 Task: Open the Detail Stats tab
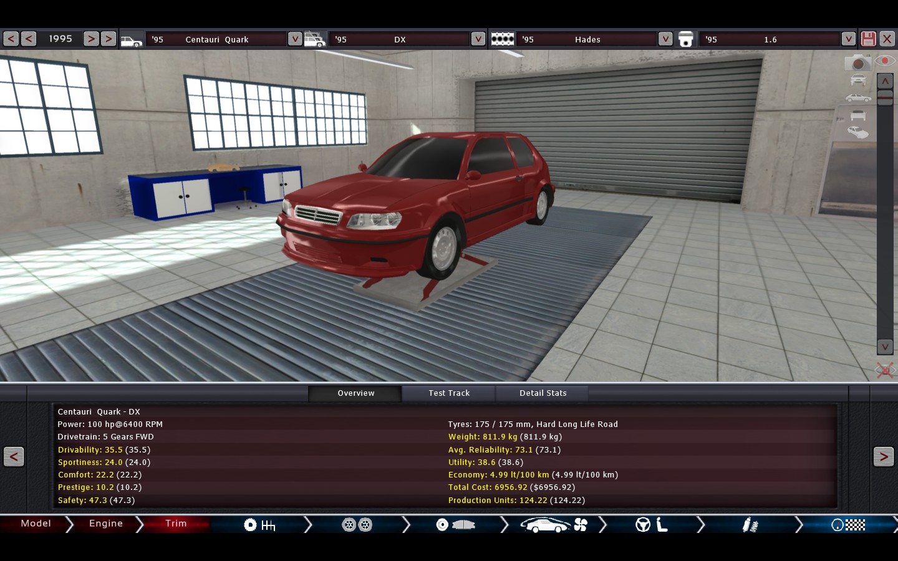543,393
